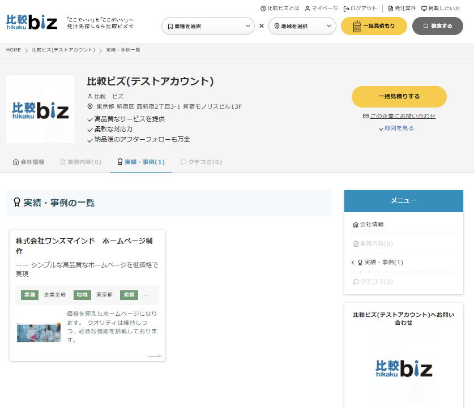The image size is (474, 408).
Task: Click the HOME breadcrumb
Action: pyautogui.click(x=14, y=50)
